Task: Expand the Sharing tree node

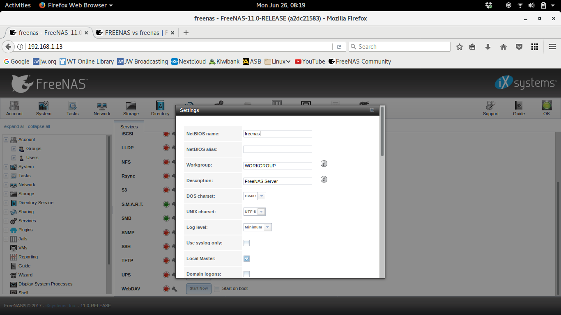Action: [6, 212]
